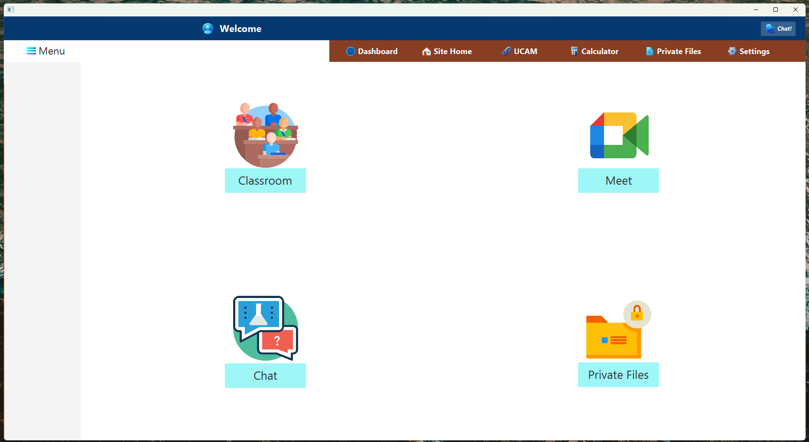
Task: Click the Settings gear icon
Action: coord(732,51)
